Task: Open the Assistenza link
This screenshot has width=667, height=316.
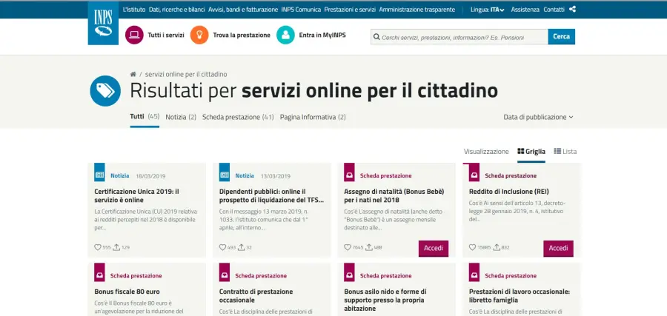Action: 525,10
